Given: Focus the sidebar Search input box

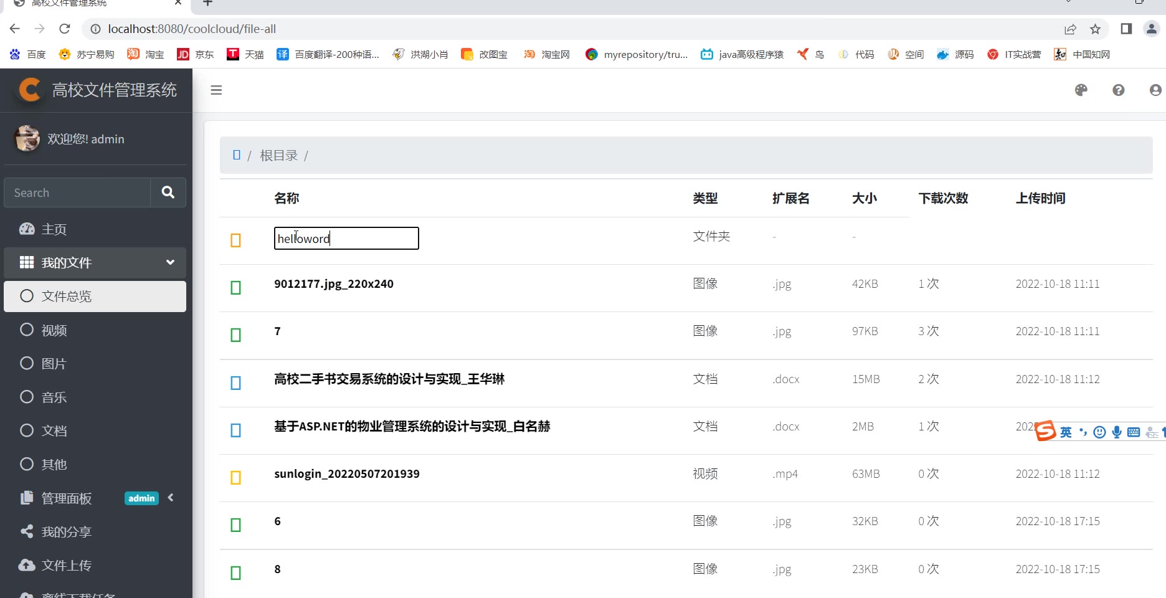Looking at the screenshot, I should coord(77,192).
